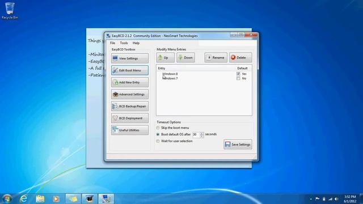Screen dimensions: 363x204
Task: Click the timeout seconds input field
Action: tap(196, 135)
